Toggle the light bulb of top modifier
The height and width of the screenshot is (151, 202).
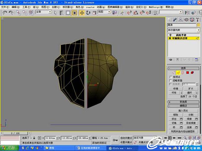coord(170,35)
